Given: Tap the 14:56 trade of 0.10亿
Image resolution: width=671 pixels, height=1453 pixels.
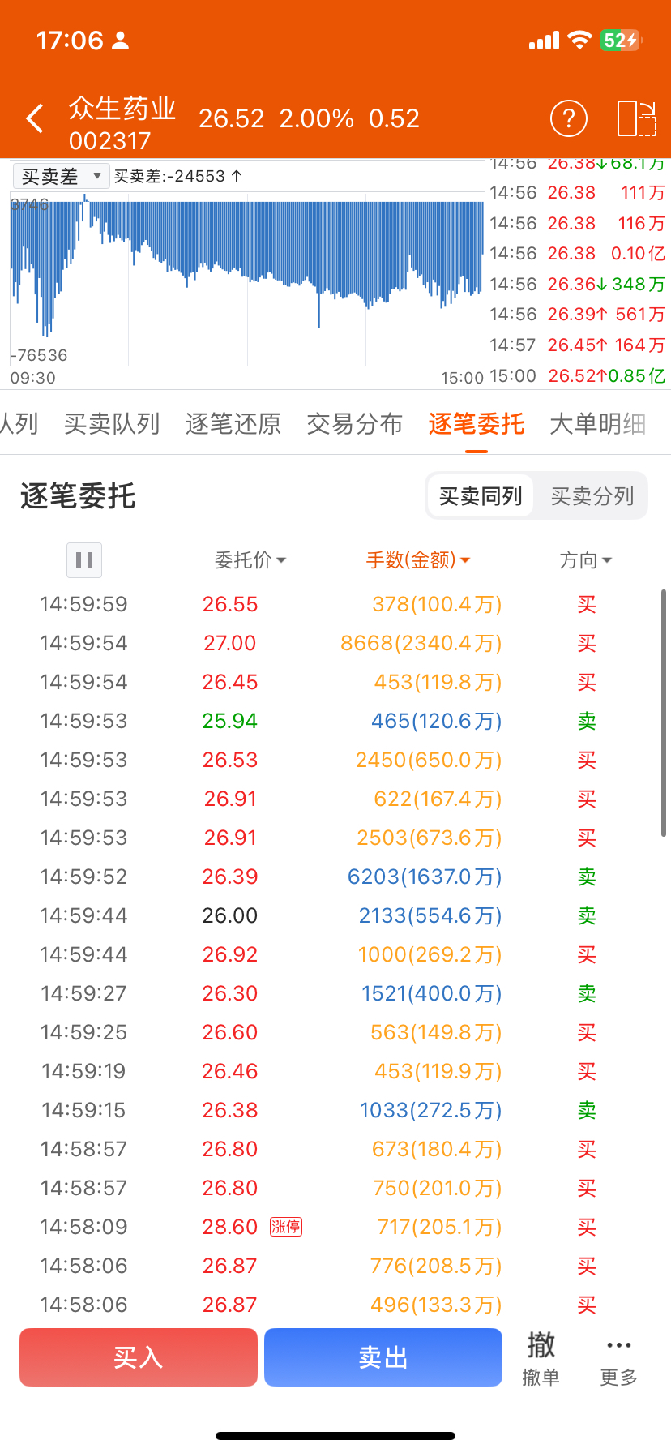Looking at the screenshot, I should [x=578, y=254].
